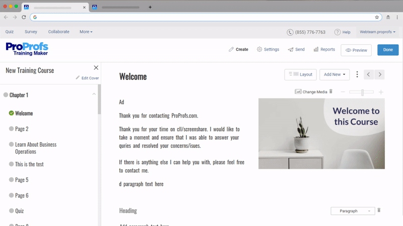Click the Layout button
The width and height of the screenshot is (403, 226).
point(300,74)
